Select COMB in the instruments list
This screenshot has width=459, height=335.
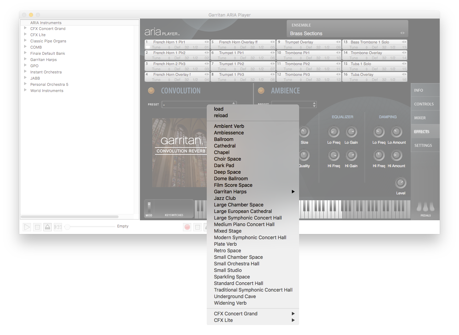coord(36,47)
